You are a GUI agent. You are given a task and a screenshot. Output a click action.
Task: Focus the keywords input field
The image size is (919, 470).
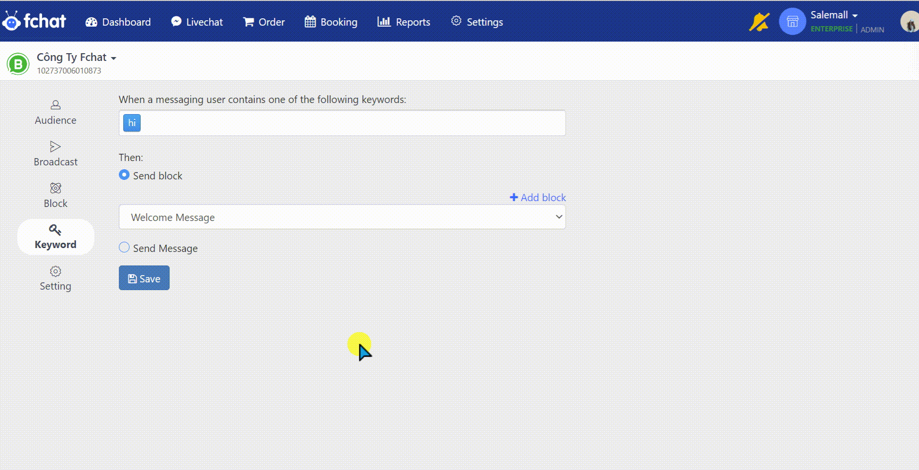(x=342, y=123)
